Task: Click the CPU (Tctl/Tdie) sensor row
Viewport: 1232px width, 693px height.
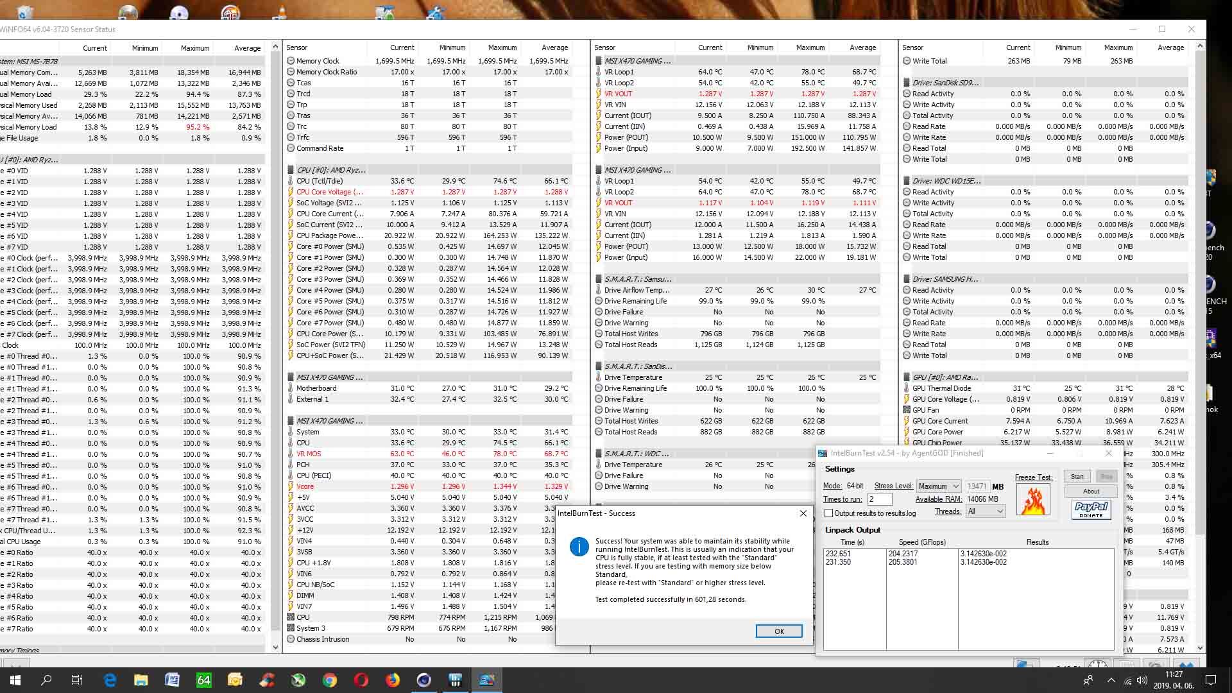Action: pos(429,181)
